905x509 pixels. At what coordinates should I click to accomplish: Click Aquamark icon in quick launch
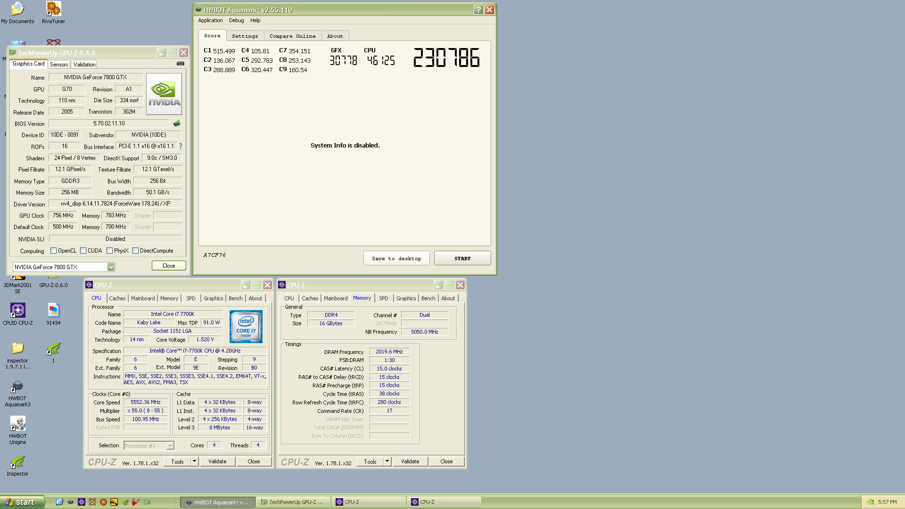tap(71, 502)
